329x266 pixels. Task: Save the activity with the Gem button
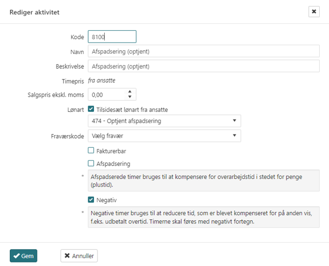pyautogui.click(x=23, y=256)
